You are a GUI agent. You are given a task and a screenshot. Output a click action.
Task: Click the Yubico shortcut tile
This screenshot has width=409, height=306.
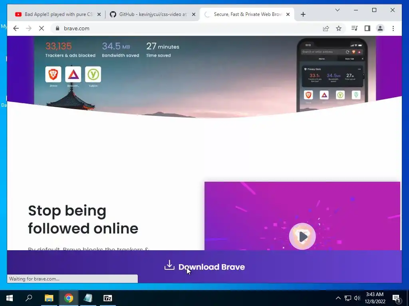pyautogui.click(x=93, y=75)
